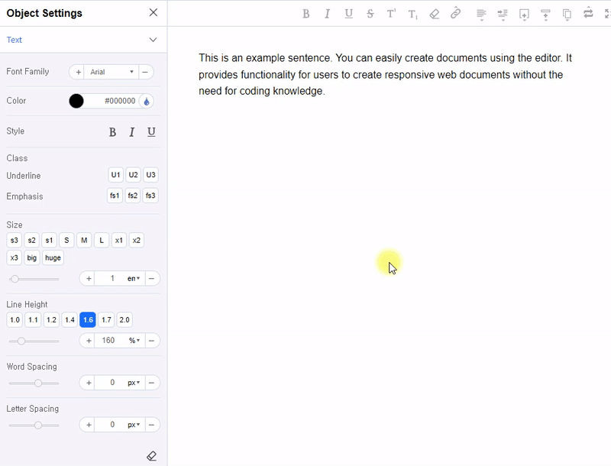Screen dimensions: 611x466
Task: Apply fs3 emphasis class
Action: (x=150, y=196)
